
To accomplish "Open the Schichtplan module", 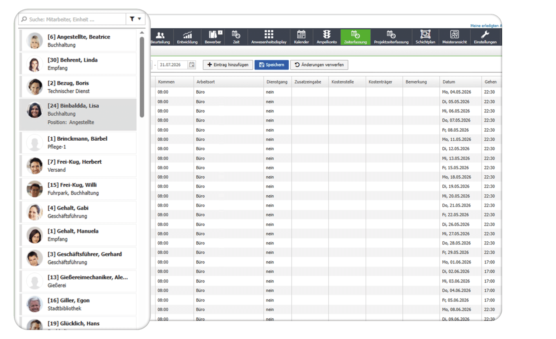I will 425,37.
